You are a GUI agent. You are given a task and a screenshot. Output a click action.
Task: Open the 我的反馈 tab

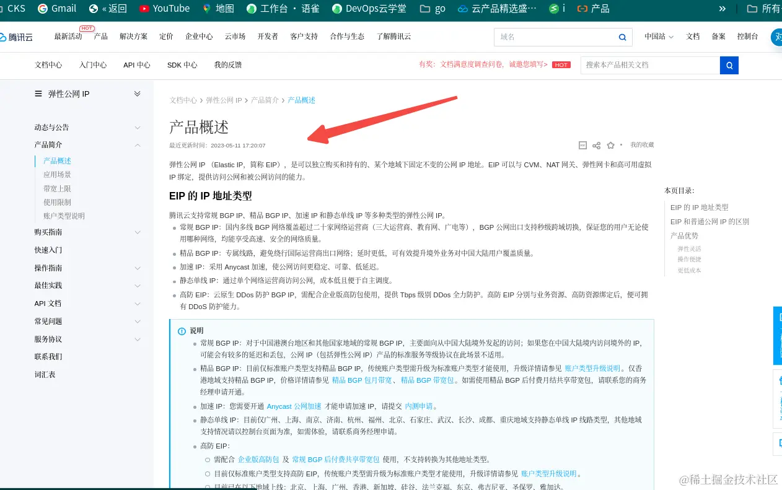click(228, 65)
